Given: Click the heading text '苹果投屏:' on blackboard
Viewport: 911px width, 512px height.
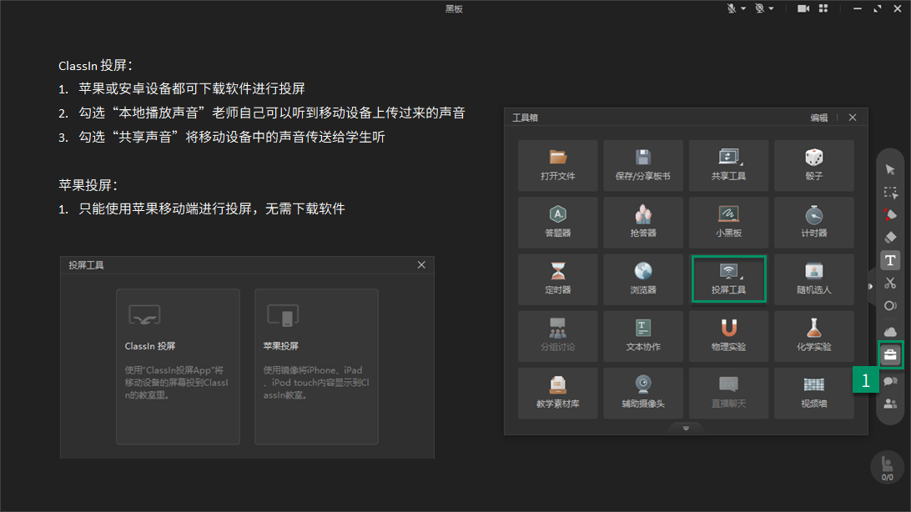Looking at the screenshot, I should pyautogui.click(x=88, y=185).
